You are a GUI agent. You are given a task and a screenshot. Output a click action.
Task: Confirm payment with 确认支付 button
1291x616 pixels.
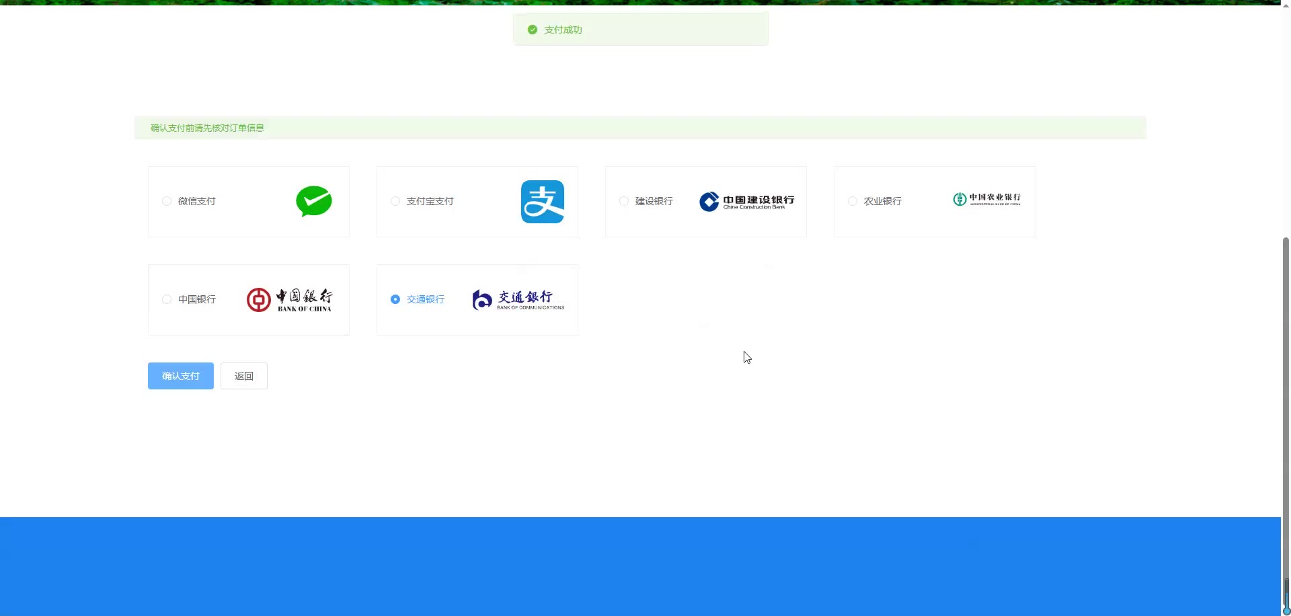181,376
